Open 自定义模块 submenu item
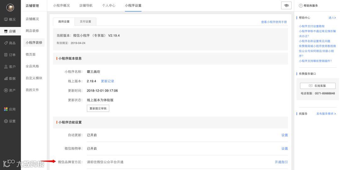The image size is (340, 170). click(x=34, y=78)
